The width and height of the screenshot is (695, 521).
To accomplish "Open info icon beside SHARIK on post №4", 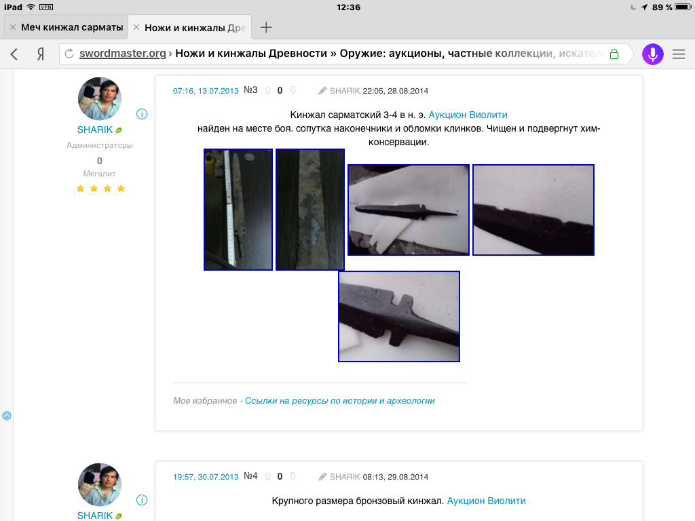I will pos(142,500).
